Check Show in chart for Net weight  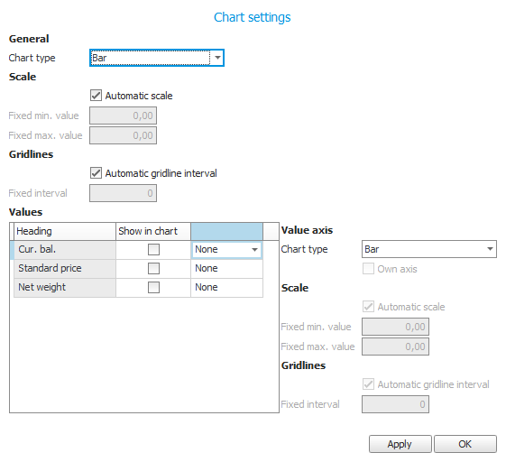pos(153,287)
